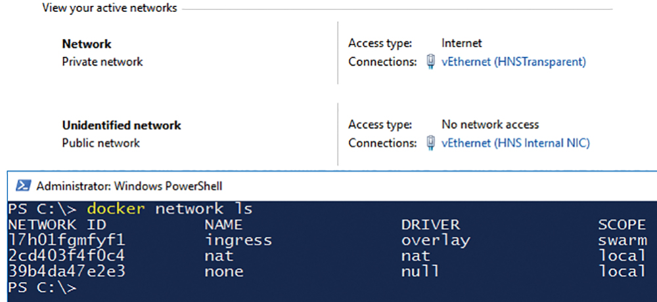
Task: Click the 'Network' heading under active networks
Action: click(x=87, y=44)
